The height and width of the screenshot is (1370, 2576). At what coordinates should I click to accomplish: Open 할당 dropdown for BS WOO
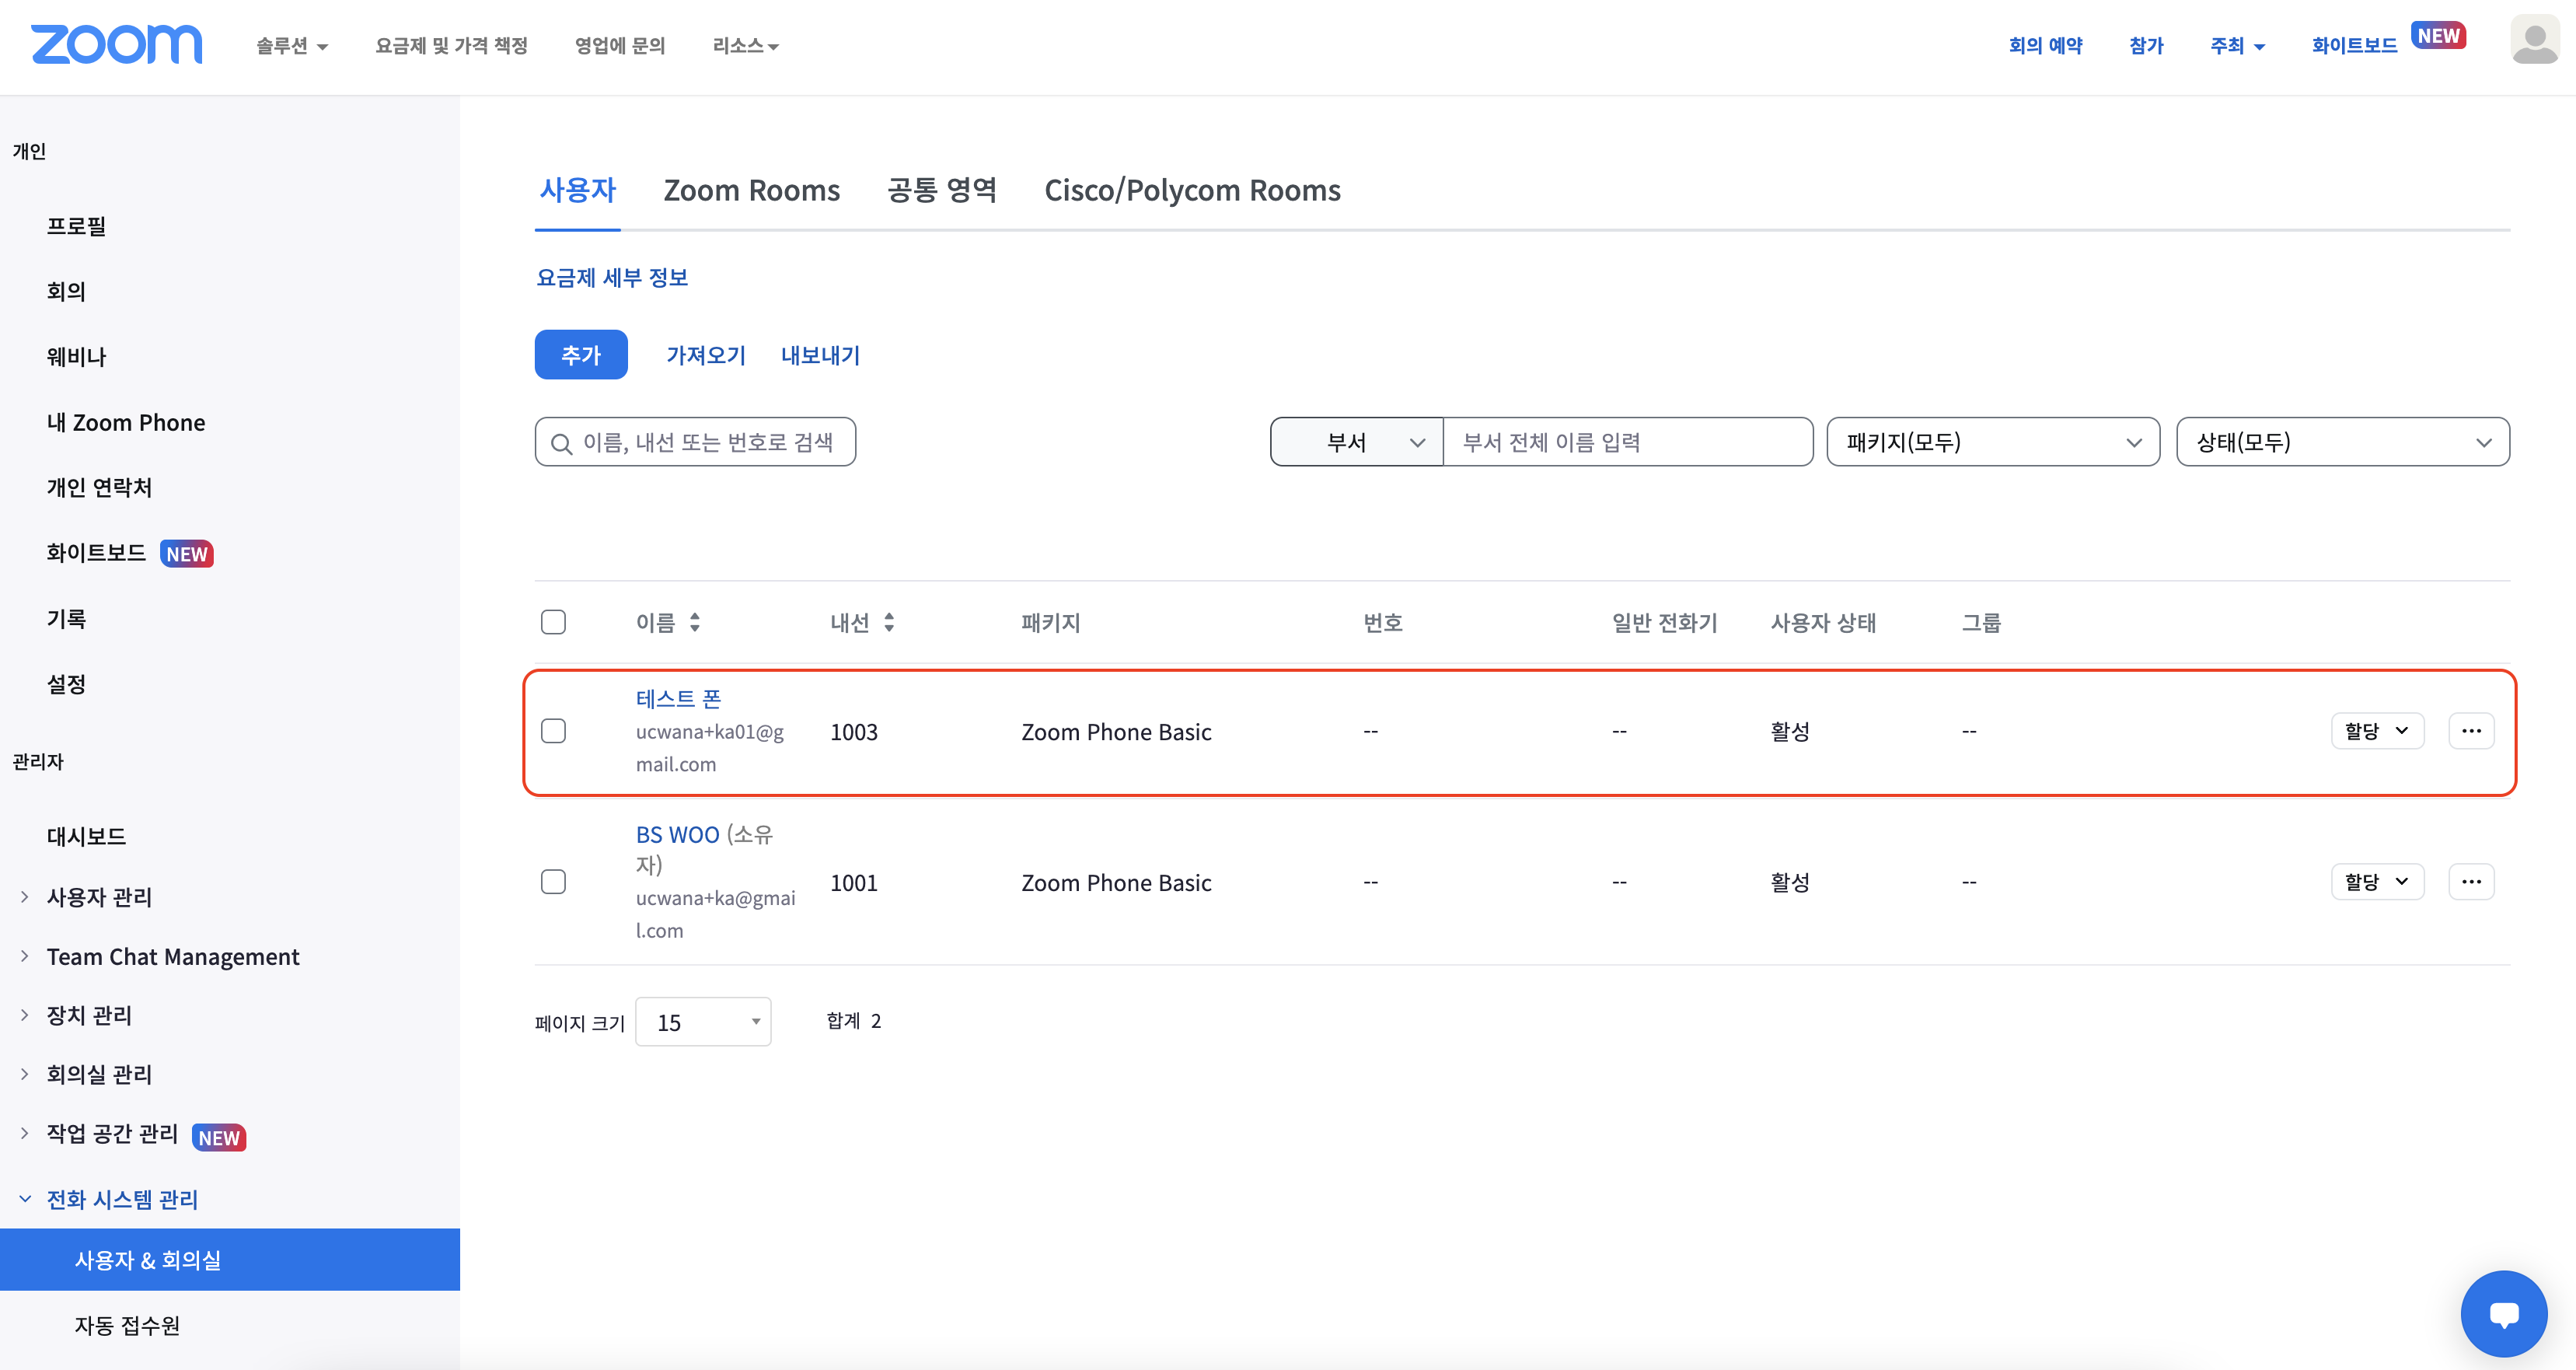[x=2377, y=882]
